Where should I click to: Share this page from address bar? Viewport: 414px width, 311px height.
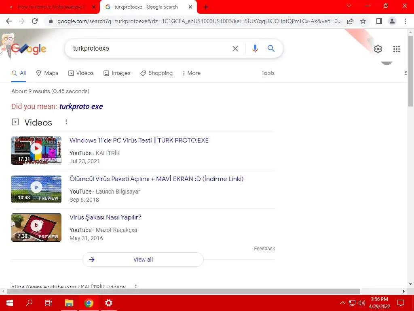tap(350, 21)
